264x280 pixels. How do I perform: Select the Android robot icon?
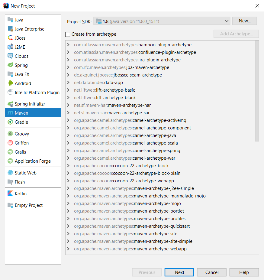[x=10, y=83]
